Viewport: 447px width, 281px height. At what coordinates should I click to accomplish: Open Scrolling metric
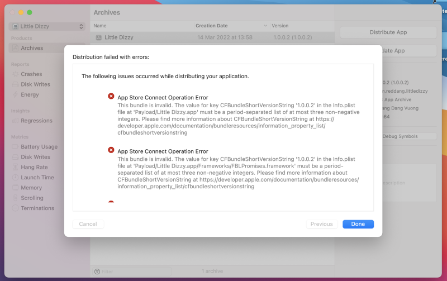coord(32,198)
